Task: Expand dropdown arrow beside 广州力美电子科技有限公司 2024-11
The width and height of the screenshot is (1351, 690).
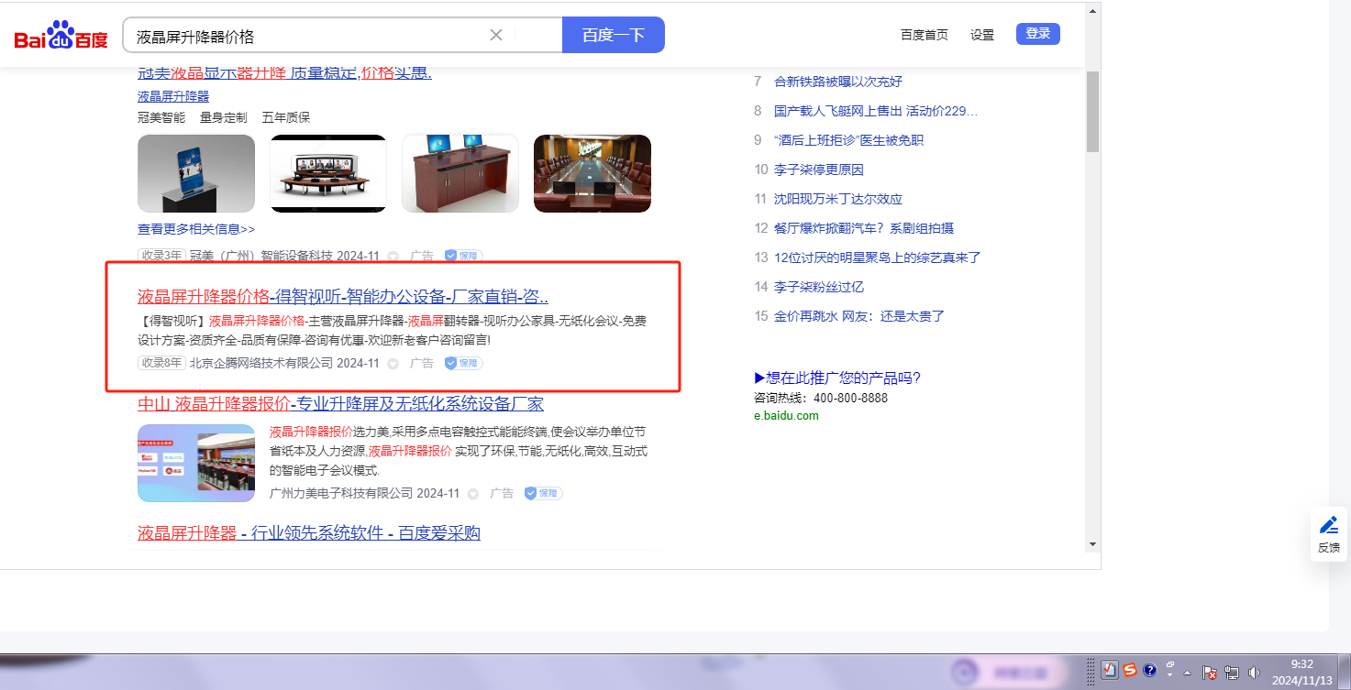Action: click(x=473, y=494)
